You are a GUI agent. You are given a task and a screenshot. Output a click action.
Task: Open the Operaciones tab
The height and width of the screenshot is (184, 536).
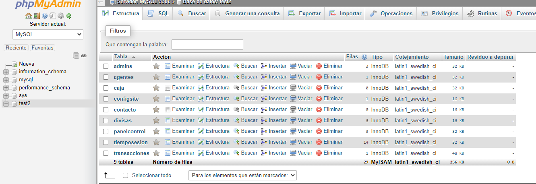click(391, 13)
